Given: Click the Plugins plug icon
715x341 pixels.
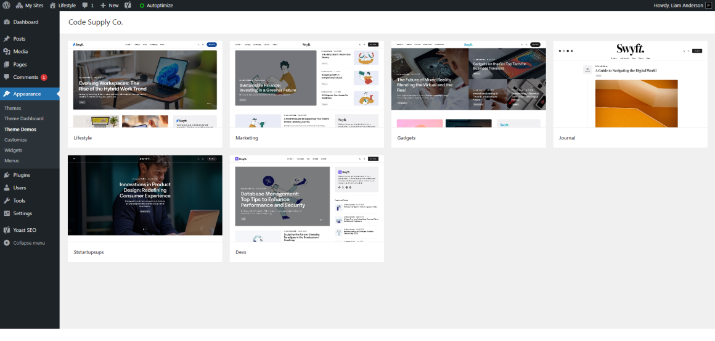Looking at the screenshot, I should 7,175.
